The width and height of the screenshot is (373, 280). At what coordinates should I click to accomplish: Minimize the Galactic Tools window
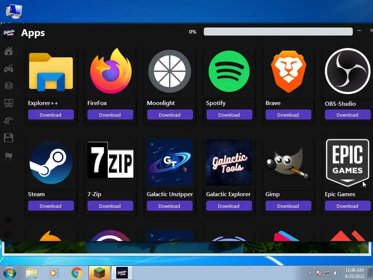click(359, 31)
